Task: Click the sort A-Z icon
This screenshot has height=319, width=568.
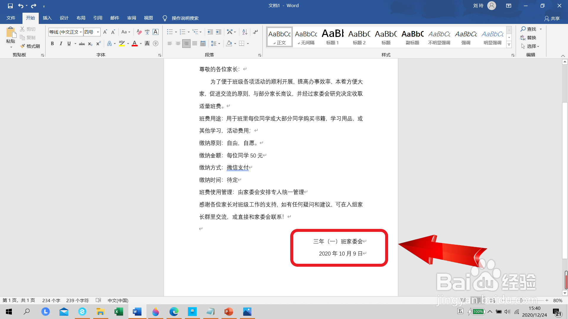Action: tap(245, 32)
